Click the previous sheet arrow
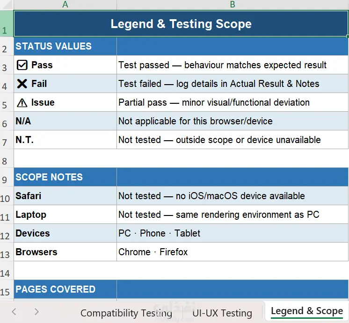The image size is (349, 323). pyautogui.click(x=14, y=312)
